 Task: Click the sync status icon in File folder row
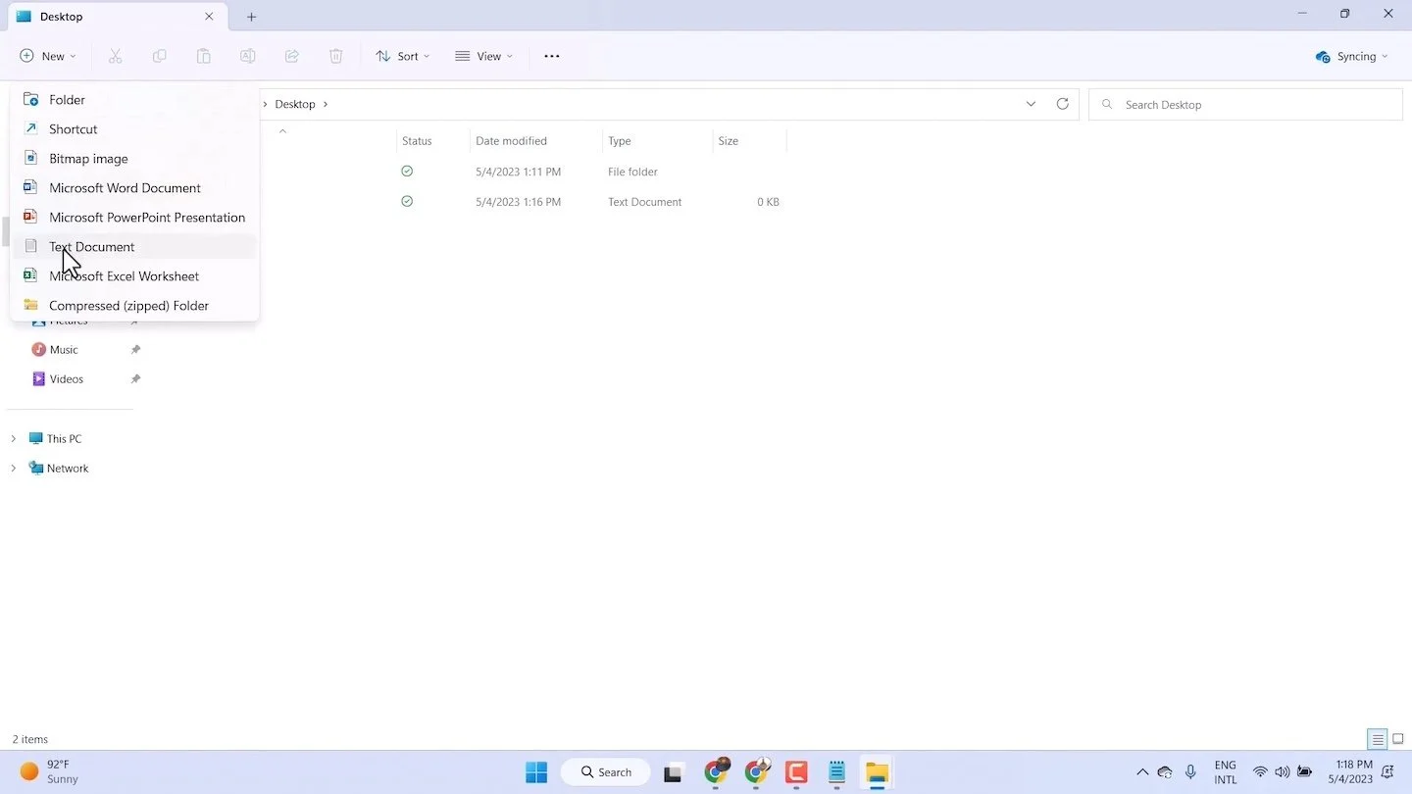[407, 172]
